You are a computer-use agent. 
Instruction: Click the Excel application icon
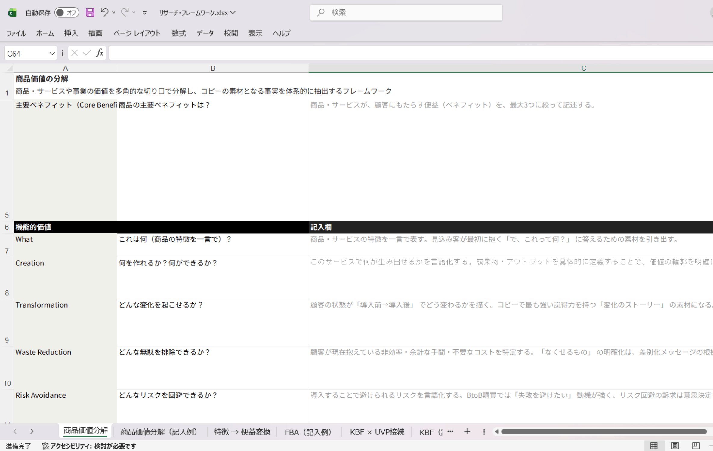(x=12, y=13)
